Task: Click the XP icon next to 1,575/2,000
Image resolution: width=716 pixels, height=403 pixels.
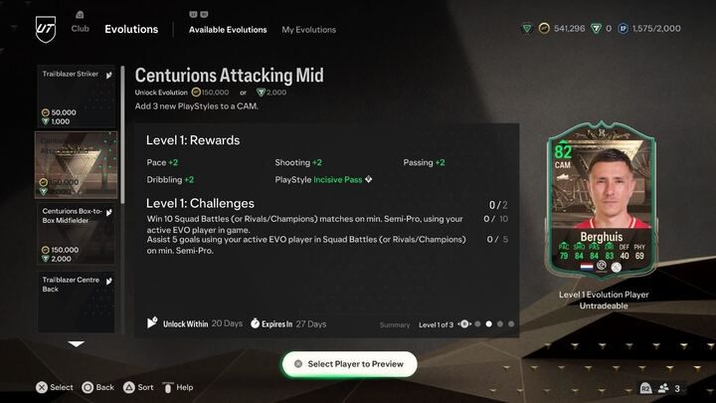Action: click(x=623, y=28)
